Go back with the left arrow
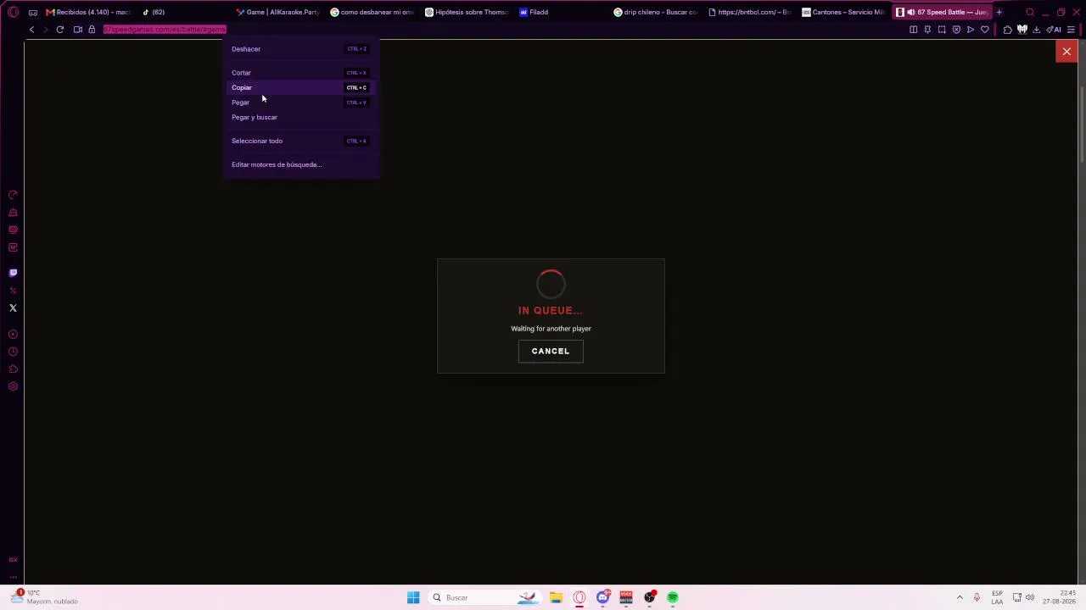The image size is (1086, 610). (31, 30)
